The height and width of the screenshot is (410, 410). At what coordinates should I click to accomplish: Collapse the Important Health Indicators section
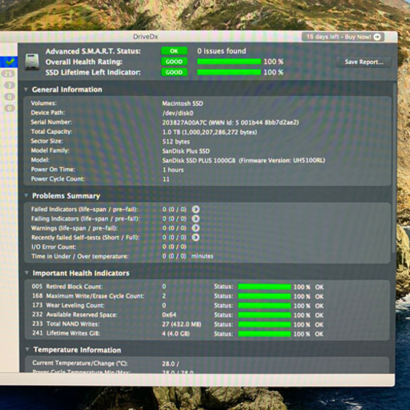(x=26, y=273)
